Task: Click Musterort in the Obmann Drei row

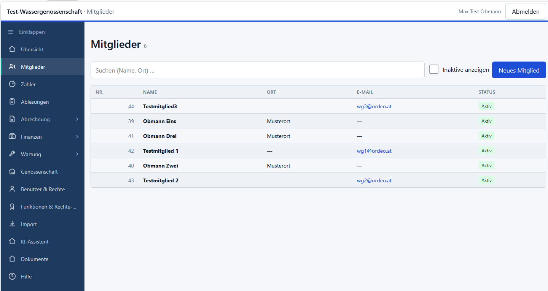Action: point(279,136)
